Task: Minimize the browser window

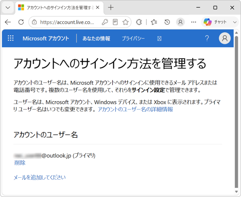Action: point(198,7)
